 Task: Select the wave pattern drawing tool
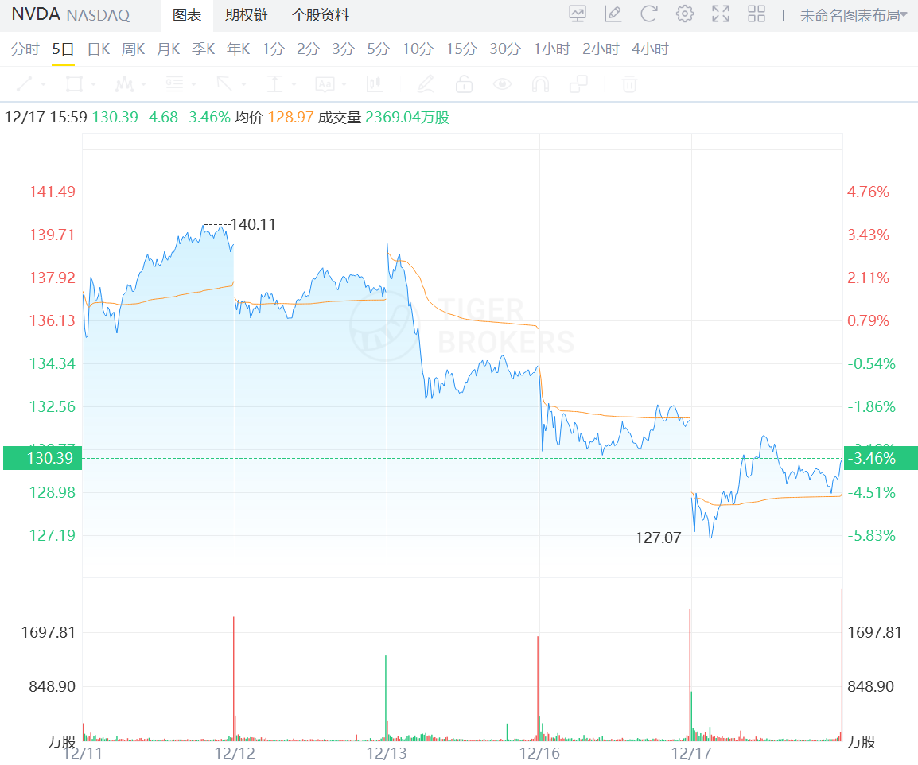124,84
